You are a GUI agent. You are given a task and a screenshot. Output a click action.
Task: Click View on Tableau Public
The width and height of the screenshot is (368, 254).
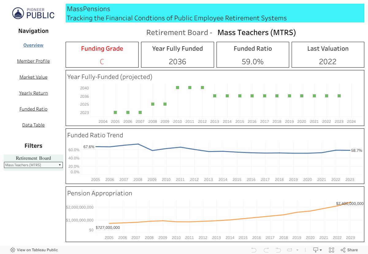pyautogui.click(x=37, y=250)
